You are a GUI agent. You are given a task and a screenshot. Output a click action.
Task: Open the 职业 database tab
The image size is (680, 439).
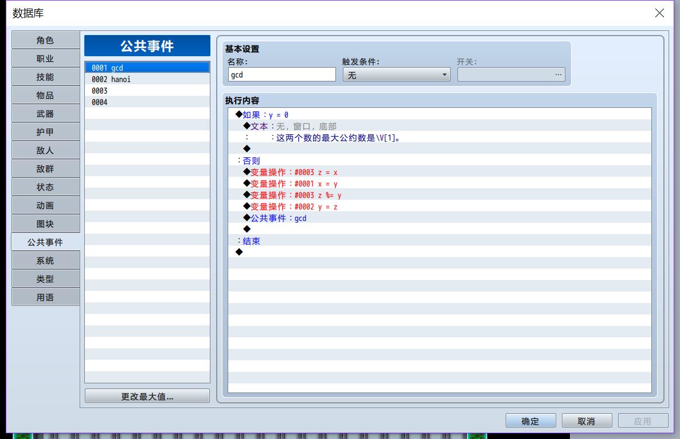(45, 58)
